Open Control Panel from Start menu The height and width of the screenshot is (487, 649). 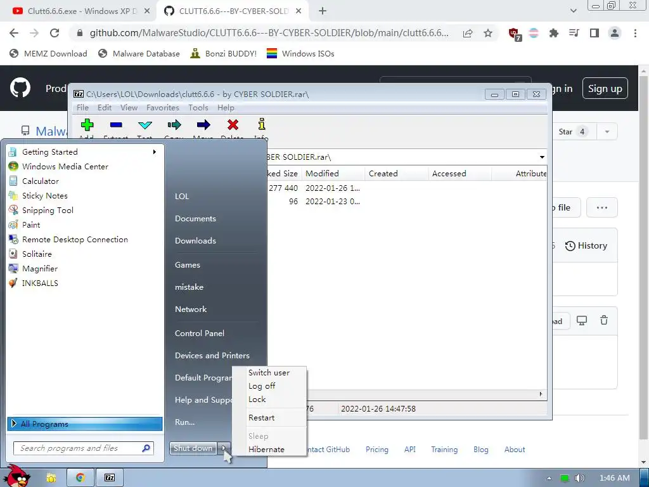pos(200,334)
